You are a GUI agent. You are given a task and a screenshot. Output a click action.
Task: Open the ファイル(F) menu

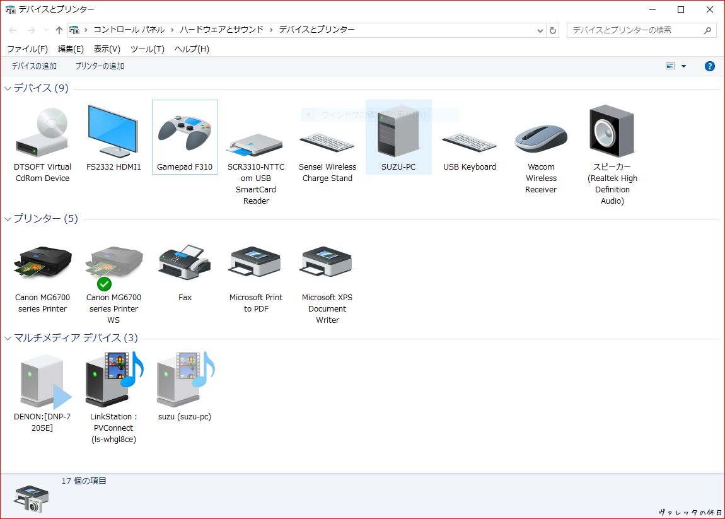click(x=27, y=49)
